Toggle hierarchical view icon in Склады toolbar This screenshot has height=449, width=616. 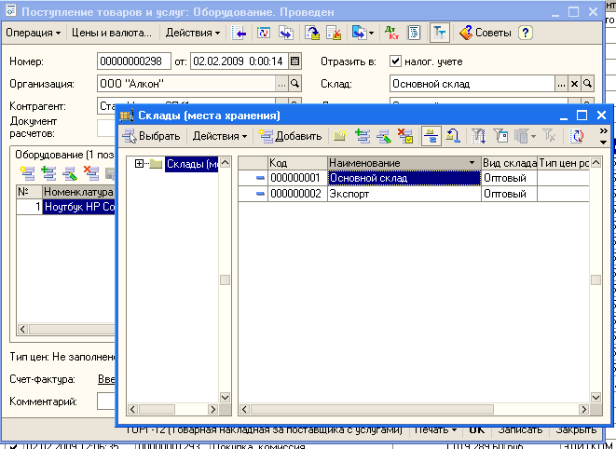coord(431,136)
